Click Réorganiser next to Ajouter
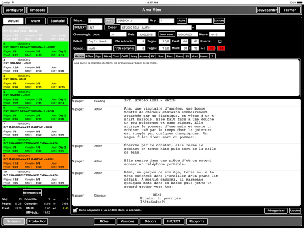 [x=276, y=210]
